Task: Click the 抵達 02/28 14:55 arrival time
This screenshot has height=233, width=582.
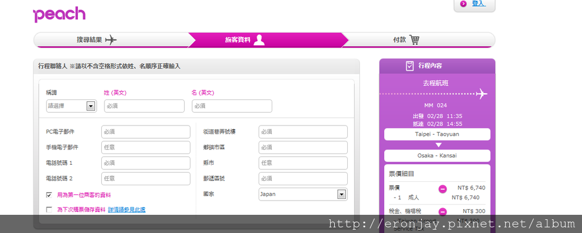Action: [x=437, y=124]
